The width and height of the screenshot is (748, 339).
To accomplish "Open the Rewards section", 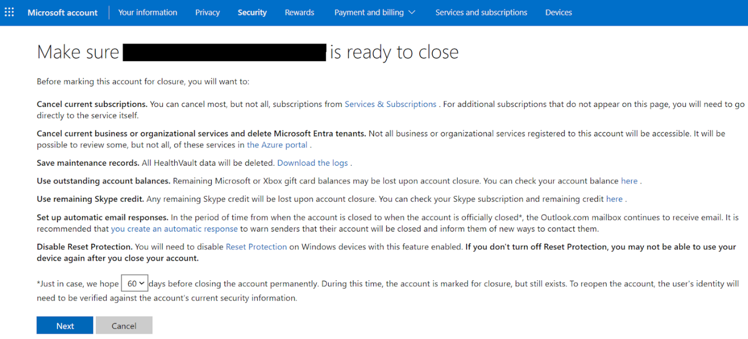I will coord(299,13).
